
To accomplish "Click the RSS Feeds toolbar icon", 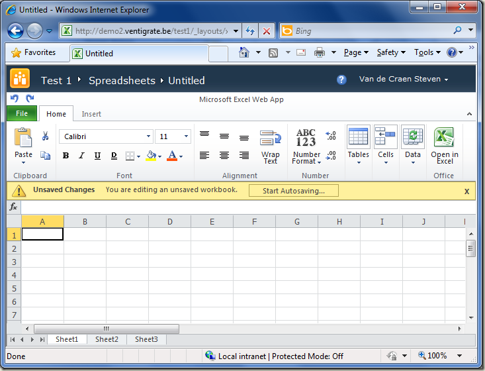I will click(x=273, y=53).
